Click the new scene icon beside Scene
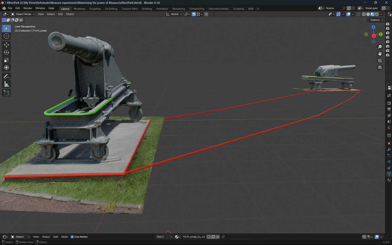Viewport: 392px width, 245px height. click(349, 8)
